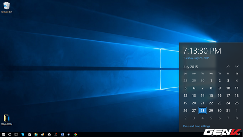Select date 14 in the calendar
The image size is (243, 137).
pyautogui.click(x=202, y=96)
